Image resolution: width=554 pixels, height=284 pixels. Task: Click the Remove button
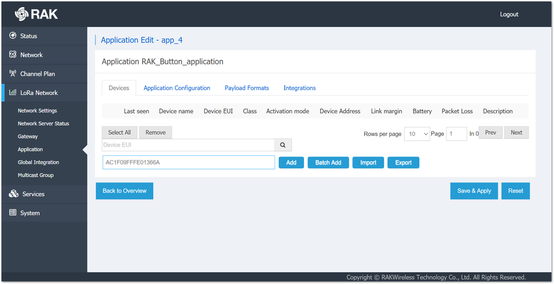click(x=156, y=132)
